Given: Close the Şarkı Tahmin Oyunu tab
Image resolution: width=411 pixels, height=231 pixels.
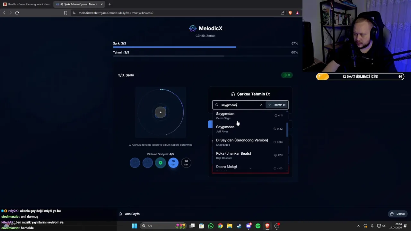Looking at the screenshot, I should coord(102,4).
